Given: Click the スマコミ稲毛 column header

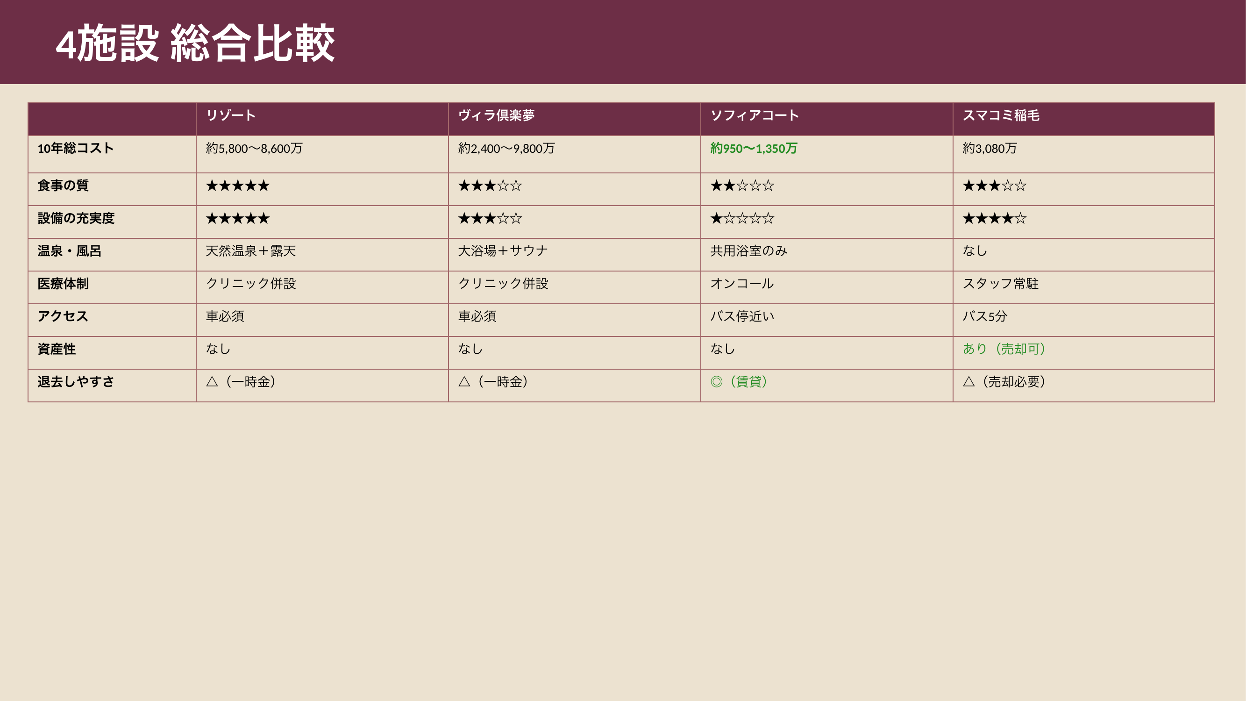Looking at the screenshot, I should 1001,115.
